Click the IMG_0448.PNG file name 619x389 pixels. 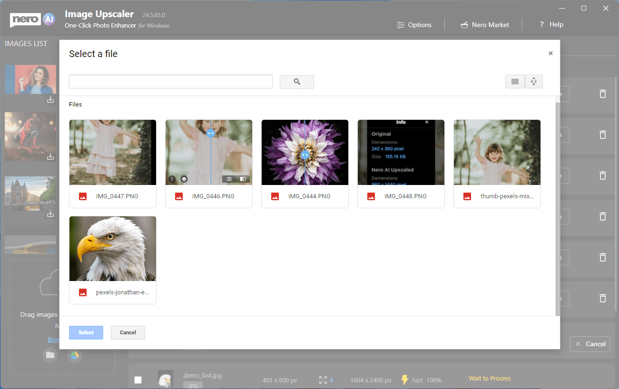click(405, 196)
